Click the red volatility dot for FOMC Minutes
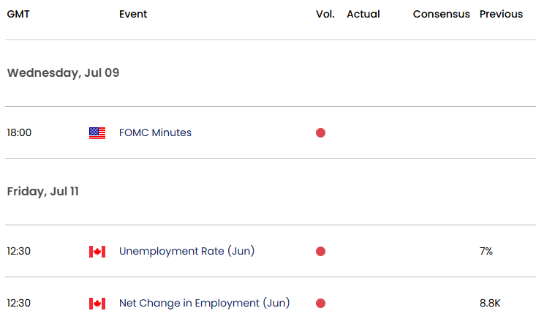 (320, 132)
